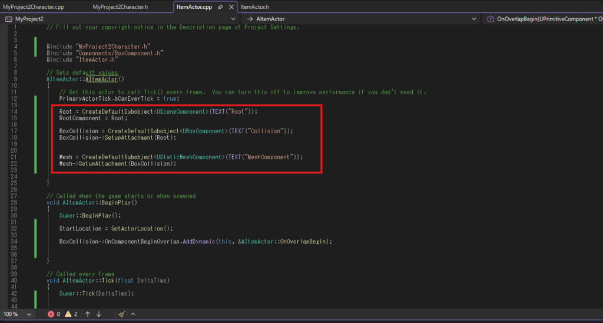Image resolution: width=603 pixels, height=323 pixels.
Task: Click the red error count icon
Action: pos(51,314)
